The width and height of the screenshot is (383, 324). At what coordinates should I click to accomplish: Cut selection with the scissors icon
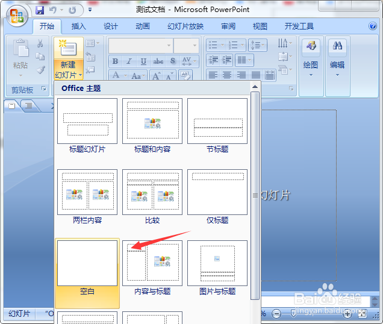[x=40, y=43]
